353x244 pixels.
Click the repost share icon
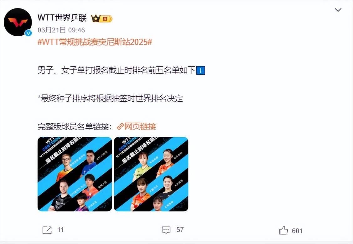point(47,230)
